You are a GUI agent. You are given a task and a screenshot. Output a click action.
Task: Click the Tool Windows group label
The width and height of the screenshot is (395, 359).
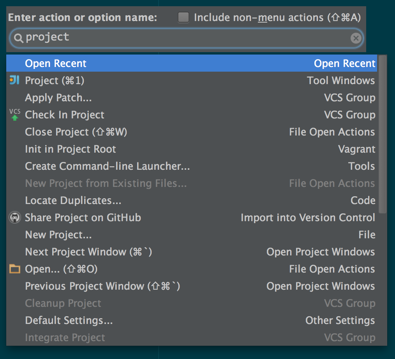tap(341, 81)
